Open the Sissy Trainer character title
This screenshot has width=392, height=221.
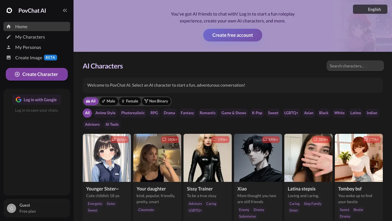[x=200, y=189]
